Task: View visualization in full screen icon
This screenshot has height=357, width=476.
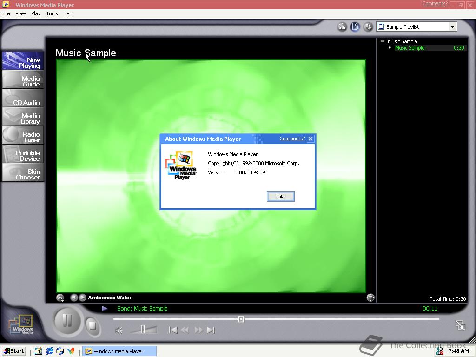Action: tap(370, 297)
